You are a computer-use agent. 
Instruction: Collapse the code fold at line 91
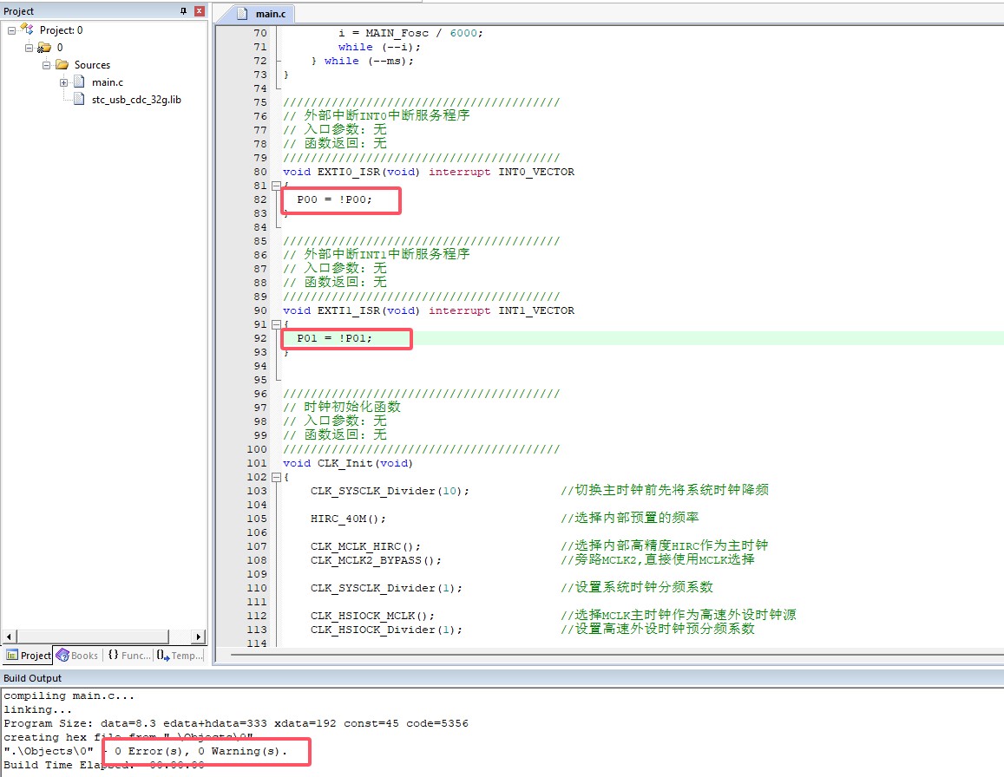click(x=276, y=324)
